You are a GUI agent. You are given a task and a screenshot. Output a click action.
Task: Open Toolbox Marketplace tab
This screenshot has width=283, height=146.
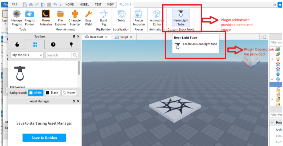coord(17,45)
